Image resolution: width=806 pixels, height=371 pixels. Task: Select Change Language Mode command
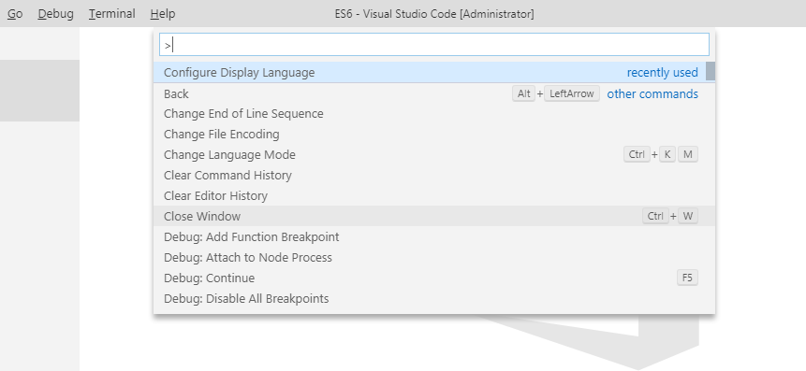[x=433, y=155]
